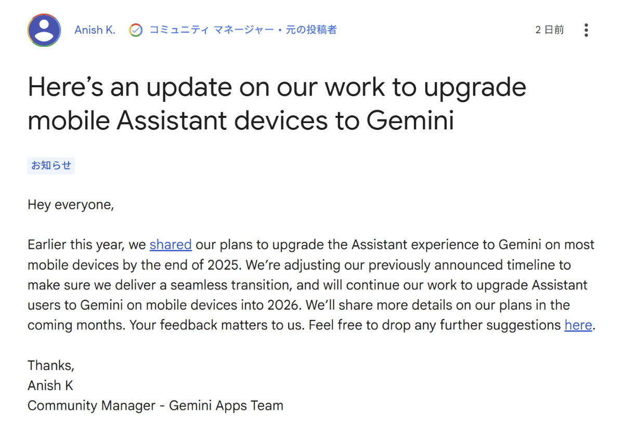Click the "Hey everyone" greeting text
This screenshot has height=426, width=624.
(x=71, y=204)
